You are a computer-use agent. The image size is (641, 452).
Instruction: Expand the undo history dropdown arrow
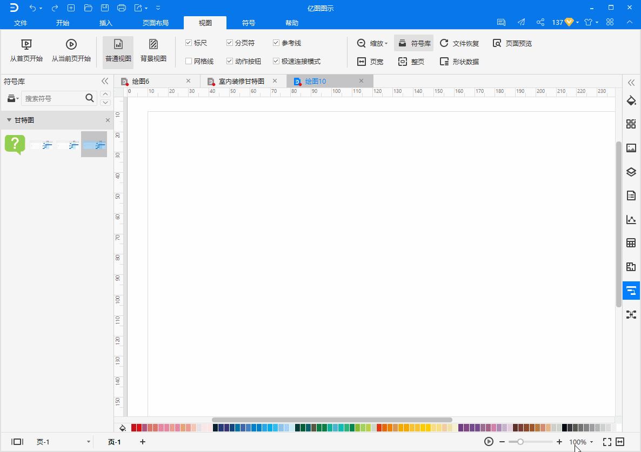click(x=41, y=9)
